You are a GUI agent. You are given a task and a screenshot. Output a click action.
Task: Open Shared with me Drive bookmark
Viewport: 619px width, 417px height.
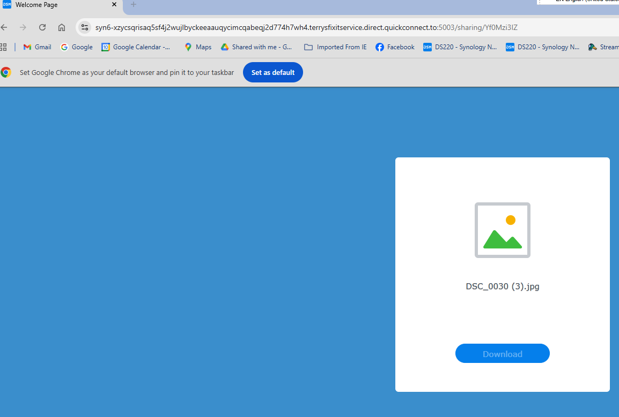point(256,47)
